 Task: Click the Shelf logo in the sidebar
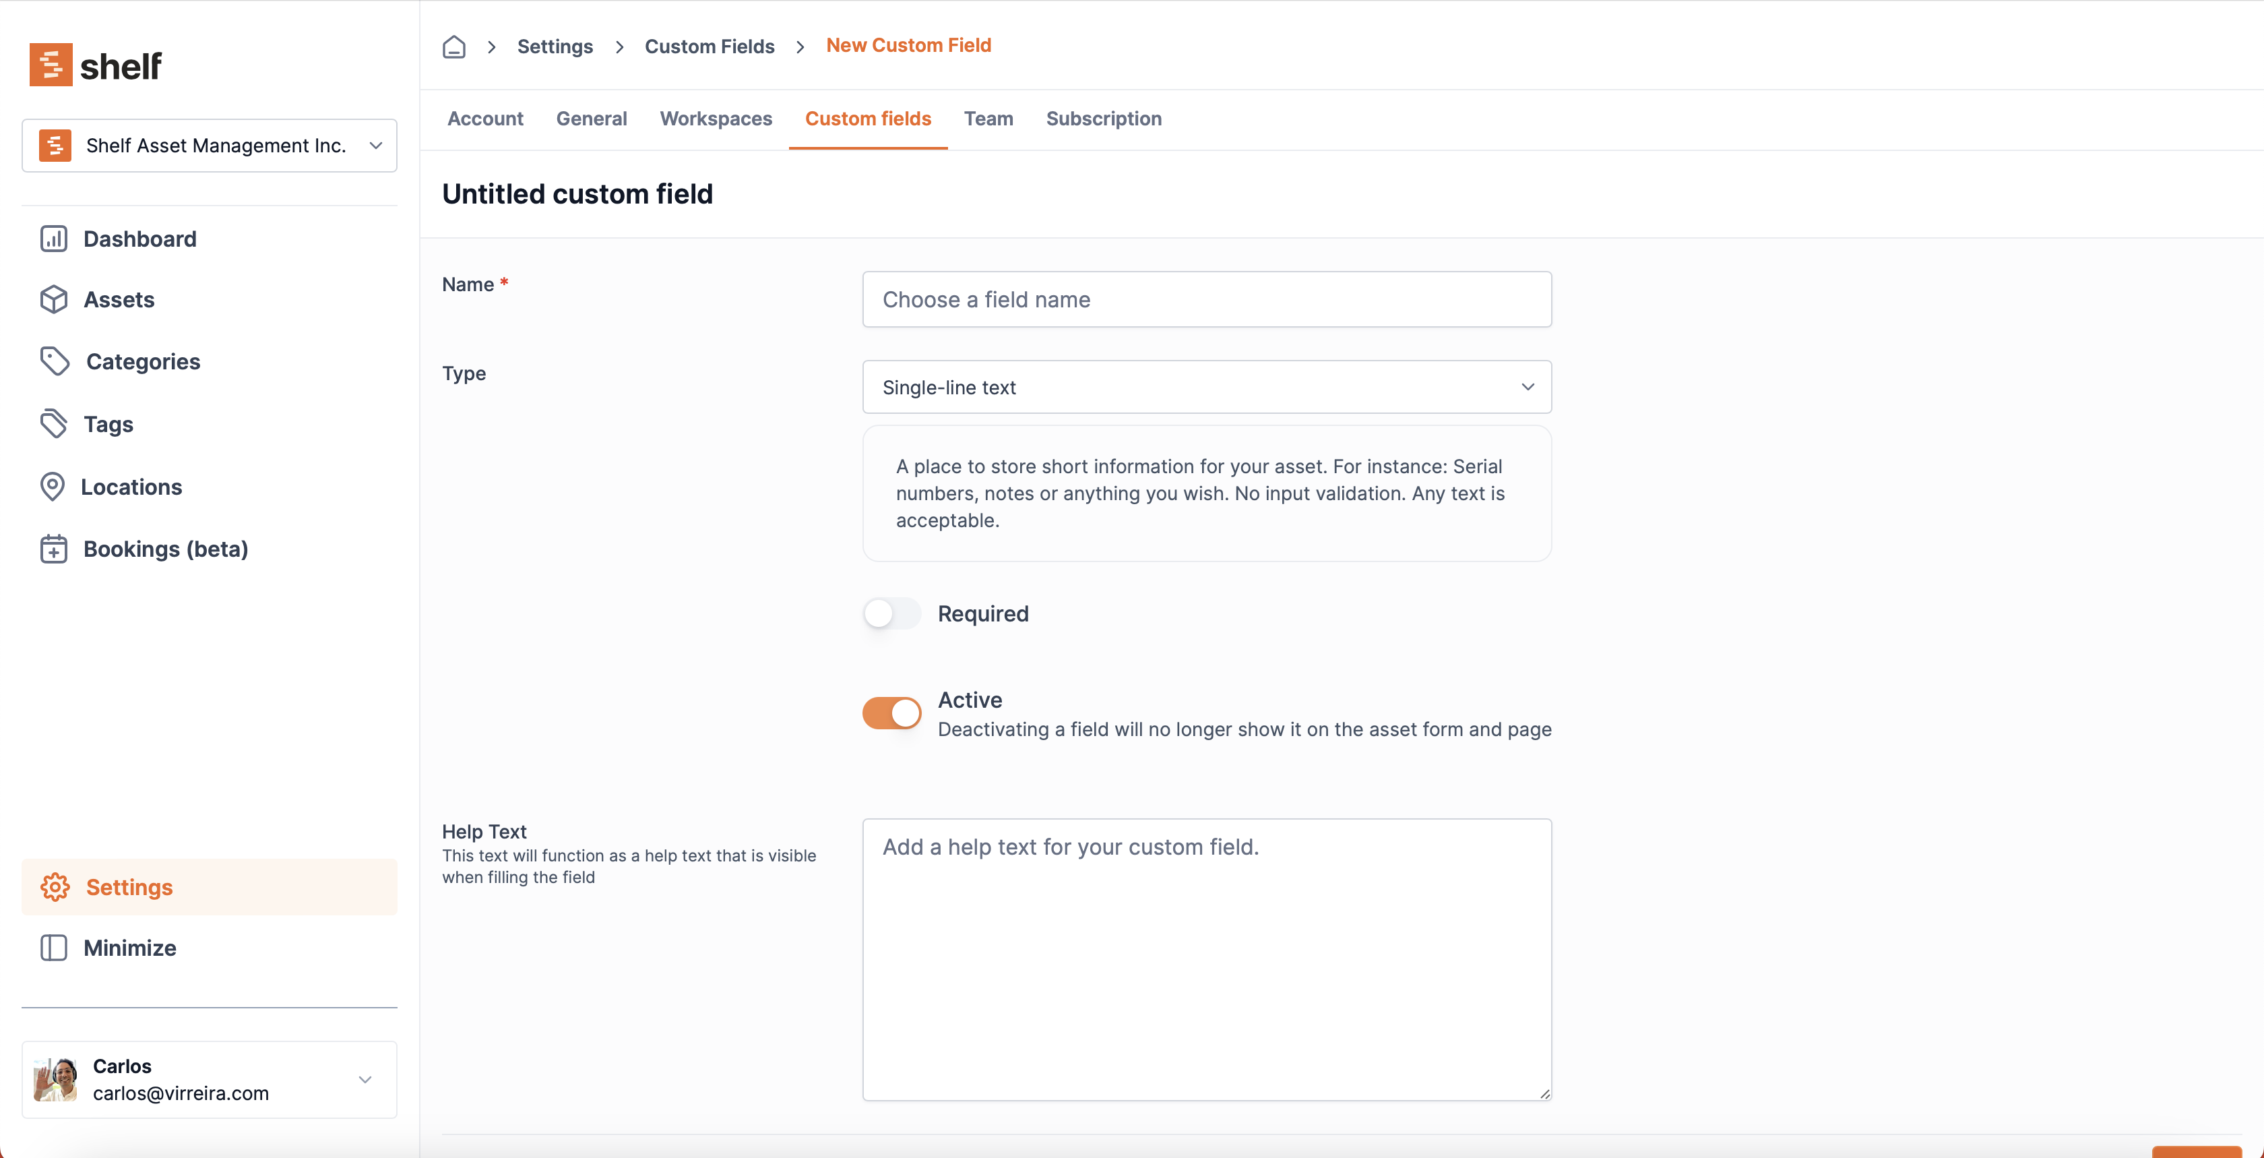(95, 63)
